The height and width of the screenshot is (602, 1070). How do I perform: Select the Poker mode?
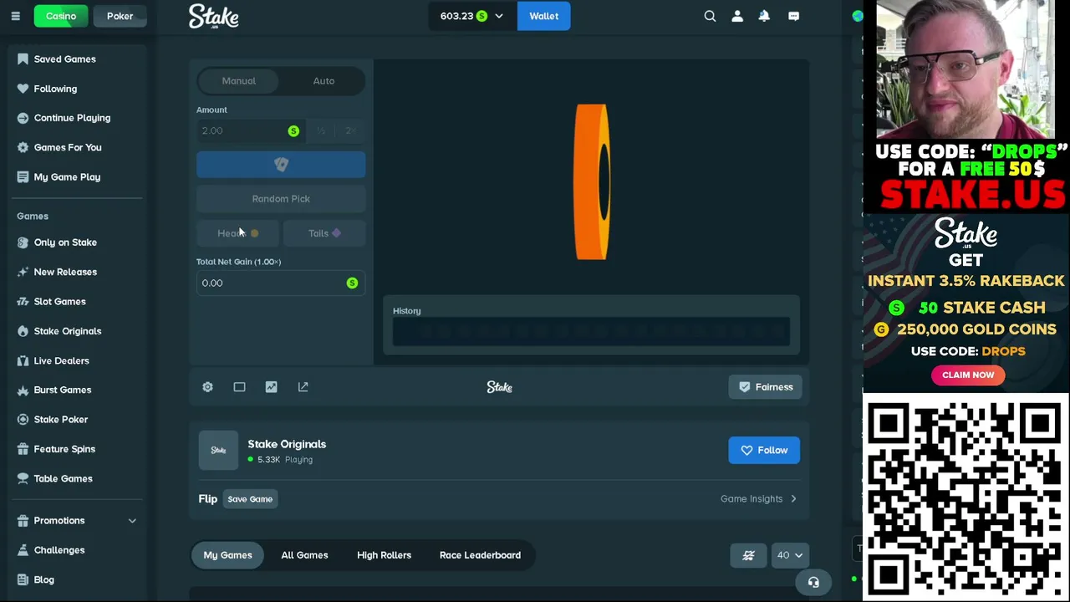coord(120,16)
